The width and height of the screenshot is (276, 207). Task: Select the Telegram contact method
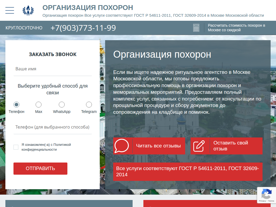pos(89,105)
